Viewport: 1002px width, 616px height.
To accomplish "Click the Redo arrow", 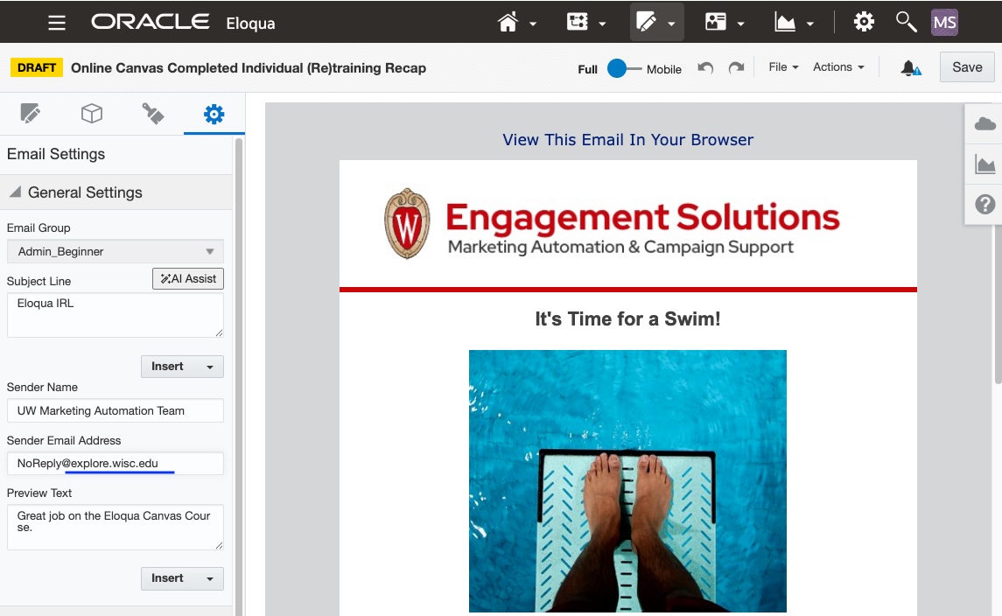I will click(x=736, y=67).
